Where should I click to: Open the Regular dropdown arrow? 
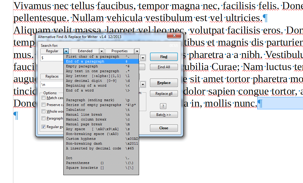coord(66,51)
